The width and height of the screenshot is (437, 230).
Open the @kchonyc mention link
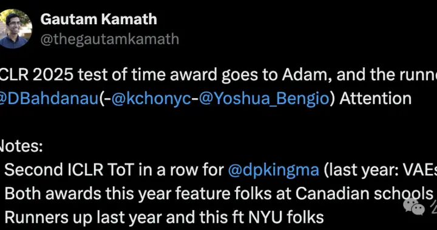(x=152, y=99)
